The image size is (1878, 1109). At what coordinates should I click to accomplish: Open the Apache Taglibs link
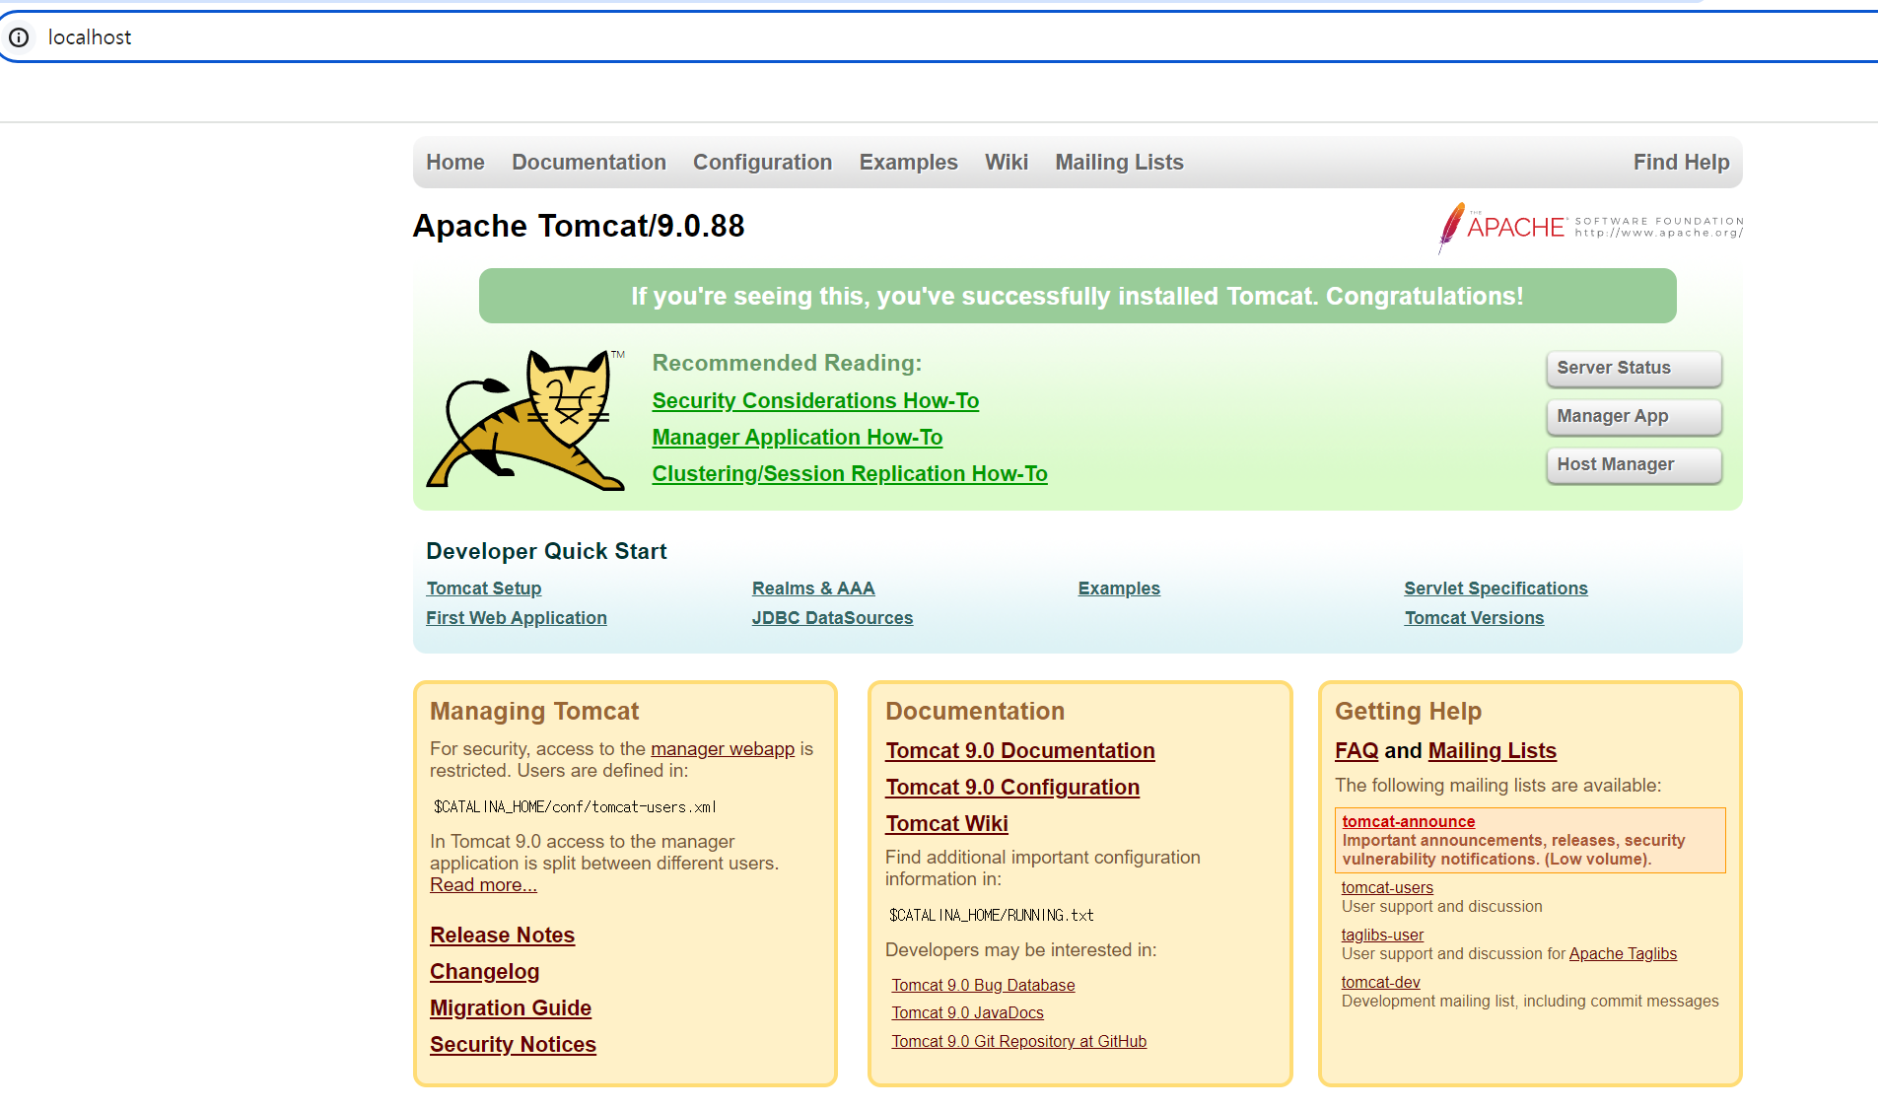[x=1623, y=954]
